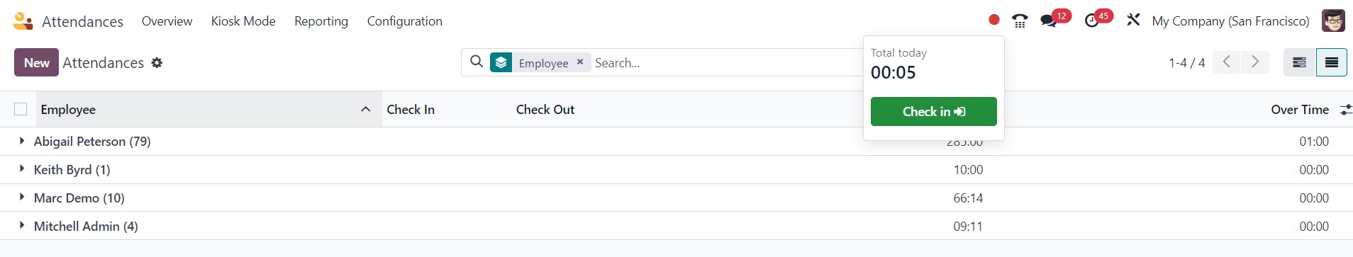Open conversations with 12 unread messages
Screen dimensions: 1353x257
tap(1049, 21)
